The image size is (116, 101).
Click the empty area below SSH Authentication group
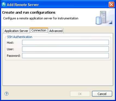click(x=58, y=73)
